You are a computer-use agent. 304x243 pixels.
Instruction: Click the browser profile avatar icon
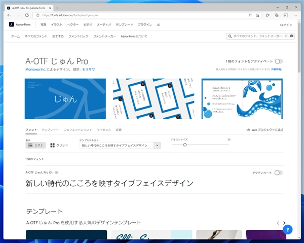coord(286,15)
